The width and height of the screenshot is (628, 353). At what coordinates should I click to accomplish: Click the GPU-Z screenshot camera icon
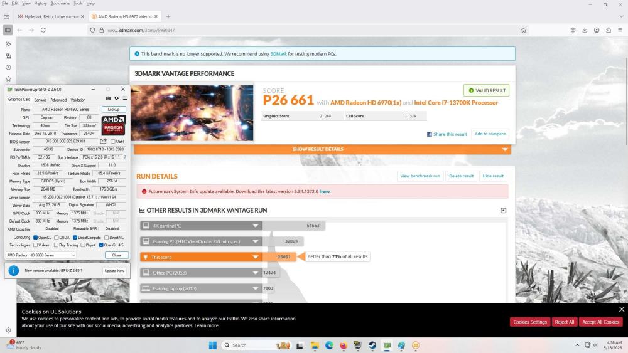click(108, 98)
